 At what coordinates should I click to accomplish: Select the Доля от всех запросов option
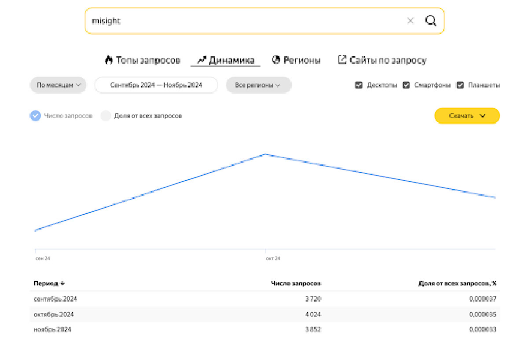coord(106,116)
